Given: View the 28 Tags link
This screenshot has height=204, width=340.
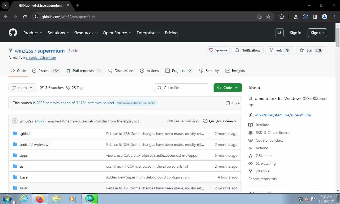Looking at the screenshot, I should [75, 88].
